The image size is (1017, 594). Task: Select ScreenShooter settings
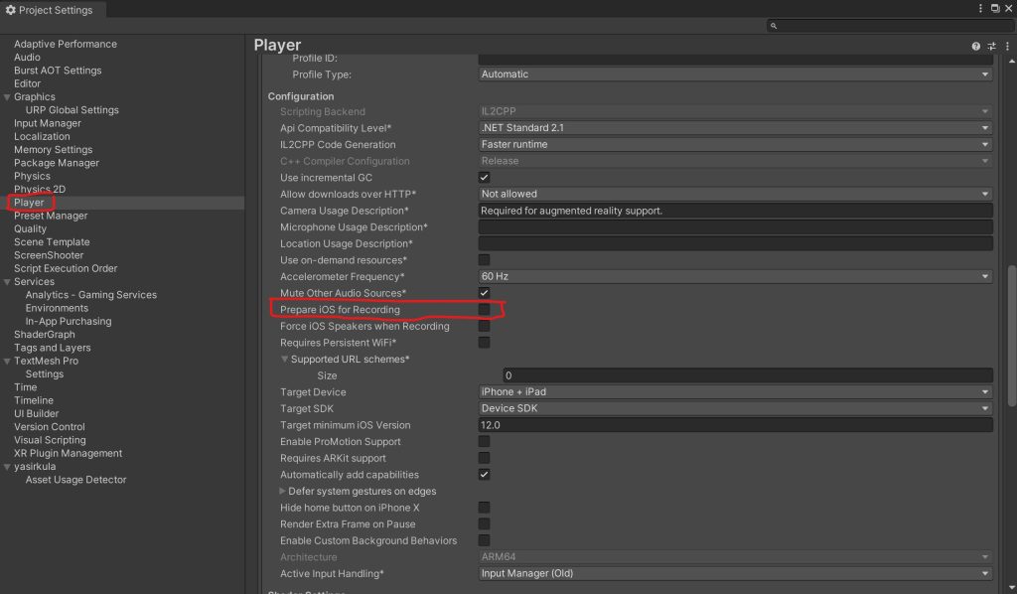[49, 255]
